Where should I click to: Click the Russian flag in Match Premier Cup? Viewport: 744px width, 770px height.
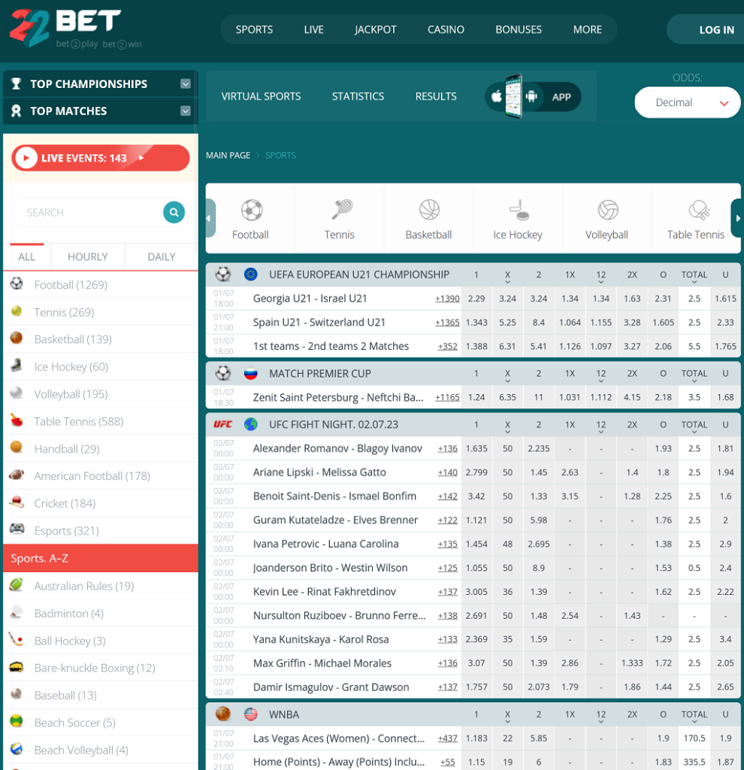(x=251, y=374)
